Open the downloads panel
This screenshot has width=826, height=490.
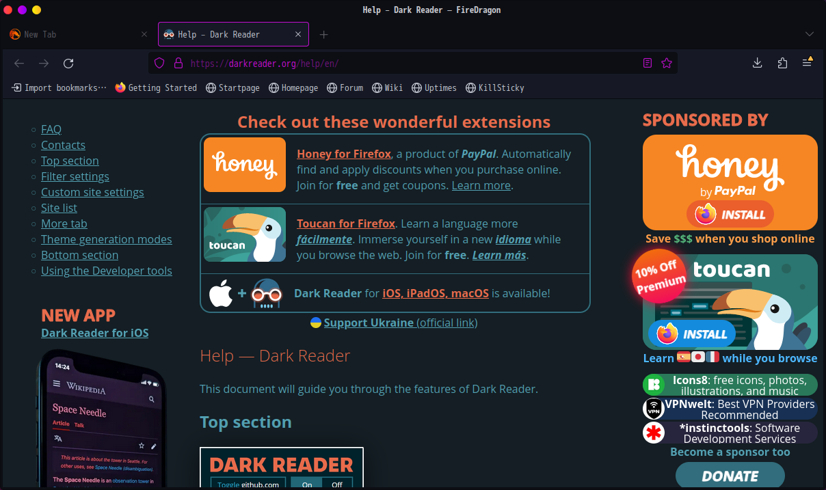click(x=757, y=64)
